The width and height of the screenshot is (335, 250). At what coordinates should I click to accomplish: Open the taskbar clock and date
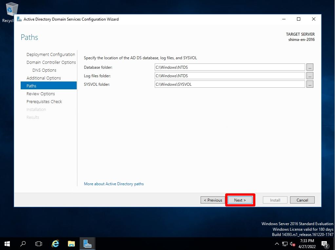307,243
